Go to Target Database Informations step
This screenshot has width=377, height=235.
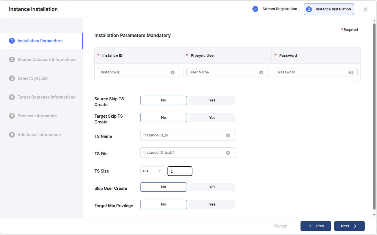coord(46,97)
